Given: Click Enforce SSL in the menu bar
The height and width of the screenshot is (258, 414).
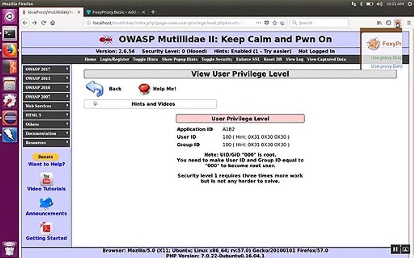Looking at the screenshot, I should (x=248, y=59).
